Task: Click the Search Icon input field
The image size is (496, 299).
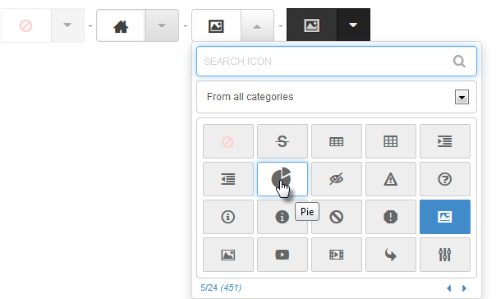Action: [x=336, y=62]
